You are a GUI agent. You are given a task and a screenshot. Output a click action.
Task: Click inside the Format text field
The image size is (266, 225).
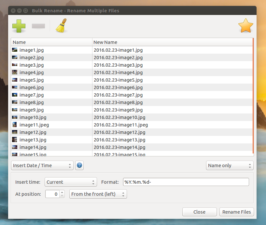186,182
